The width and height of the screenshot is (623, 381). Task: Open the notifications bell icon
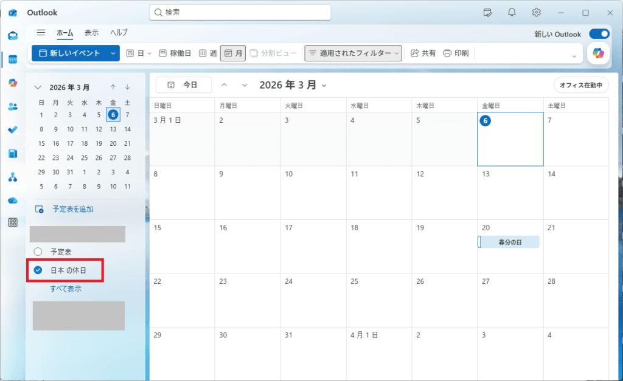[x=512, y=12]
